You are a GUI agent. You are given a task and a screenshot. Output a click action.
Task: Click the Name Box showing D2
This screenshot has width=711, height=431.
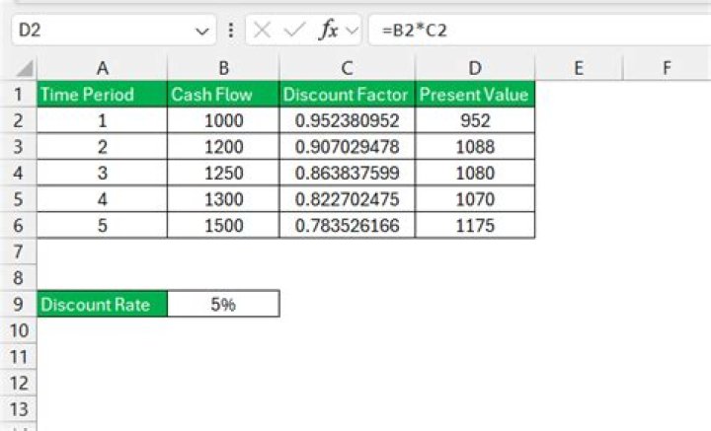click(99, 31)
